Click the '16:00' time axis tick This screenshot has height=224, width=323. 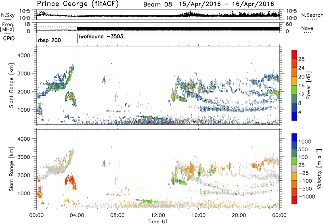pyautogui.click(x=198, y=216)
